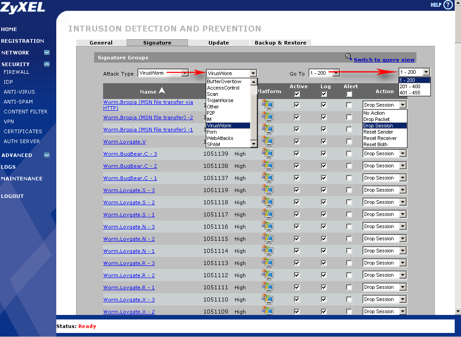461x337 pixels.
Task: Open ANTI-VIRUS in the sidebar
Action: click(19, 92)
